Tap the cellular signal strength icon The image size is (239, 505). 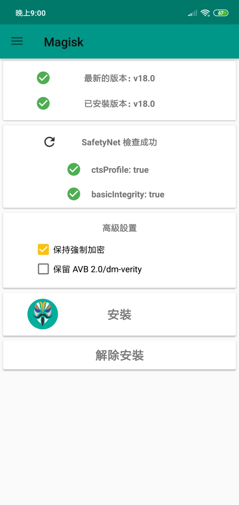pyautogui.click(x=193, y=13)
